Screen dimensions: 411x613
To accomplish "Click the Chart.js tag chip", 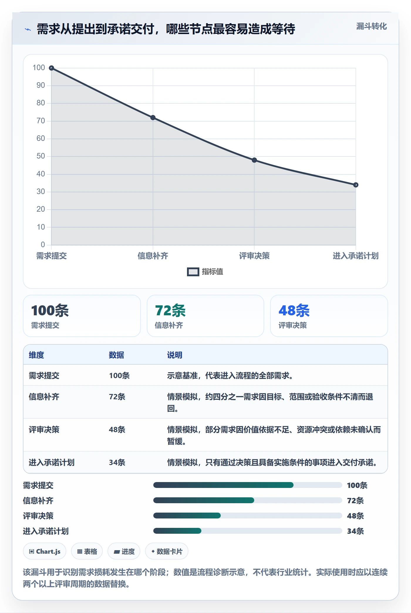I will pos(45,551).
